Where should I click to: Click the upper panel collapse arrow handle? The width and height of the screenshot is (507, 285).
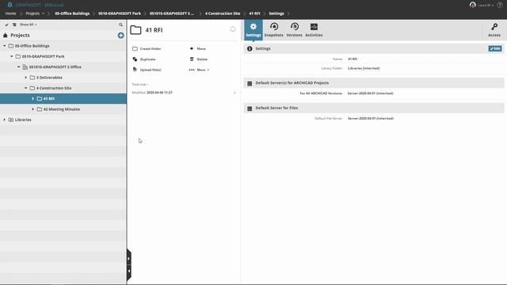pyautogui.click(x=128, y=259)
